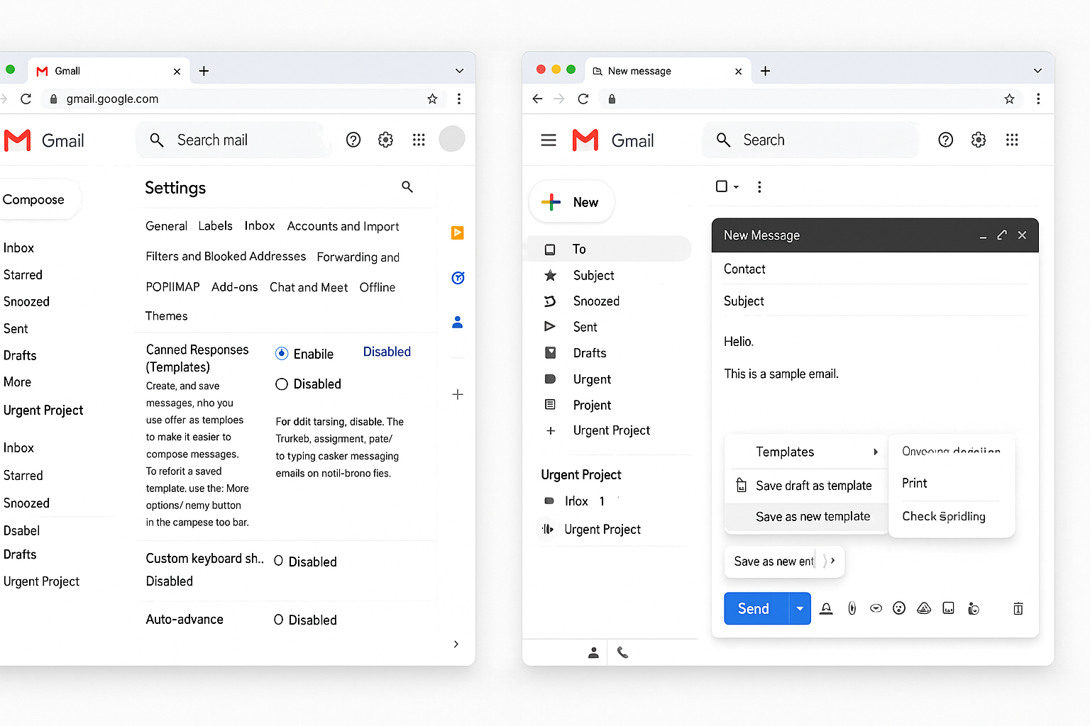
Task: Click the profile avatar in left window
Action: pyautogui.click(x=452, y=139)
